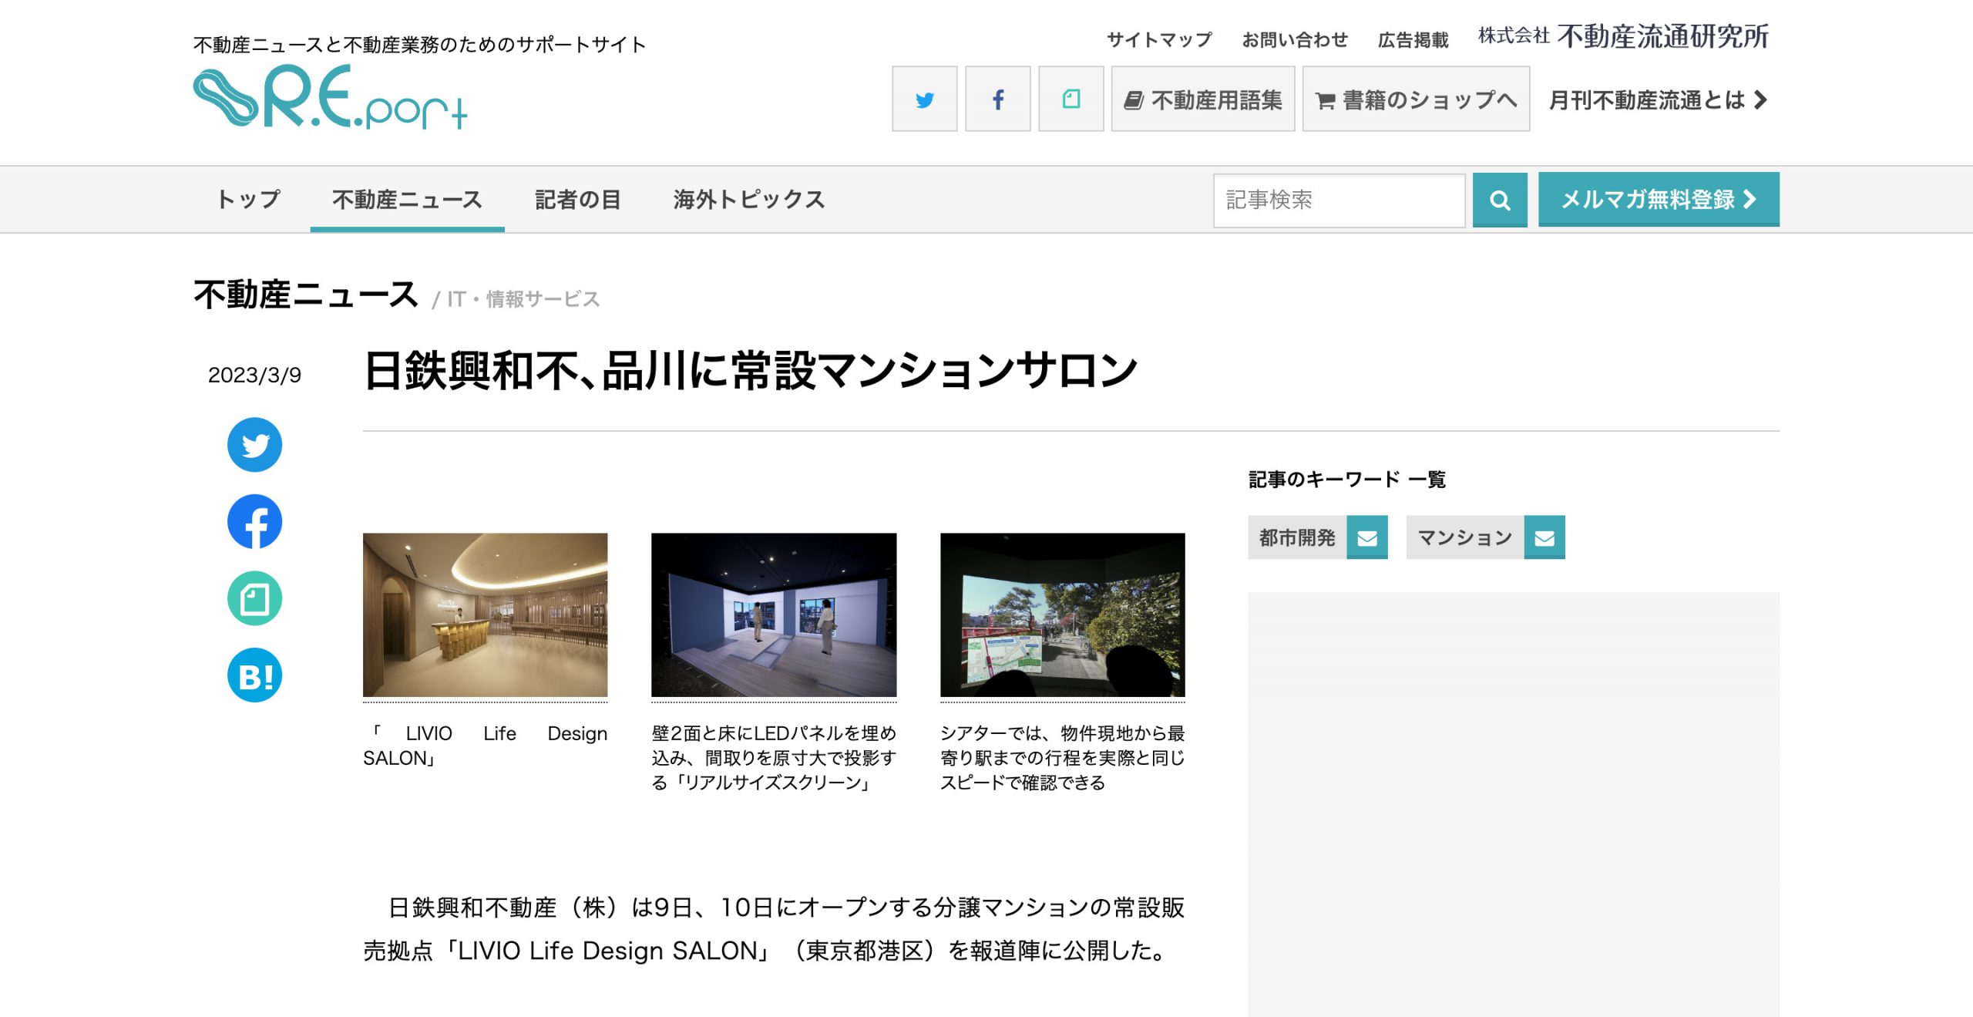This screenshot has height=1017, width=1973.
Task: Click the magnifier search button
Action: 1499,200
